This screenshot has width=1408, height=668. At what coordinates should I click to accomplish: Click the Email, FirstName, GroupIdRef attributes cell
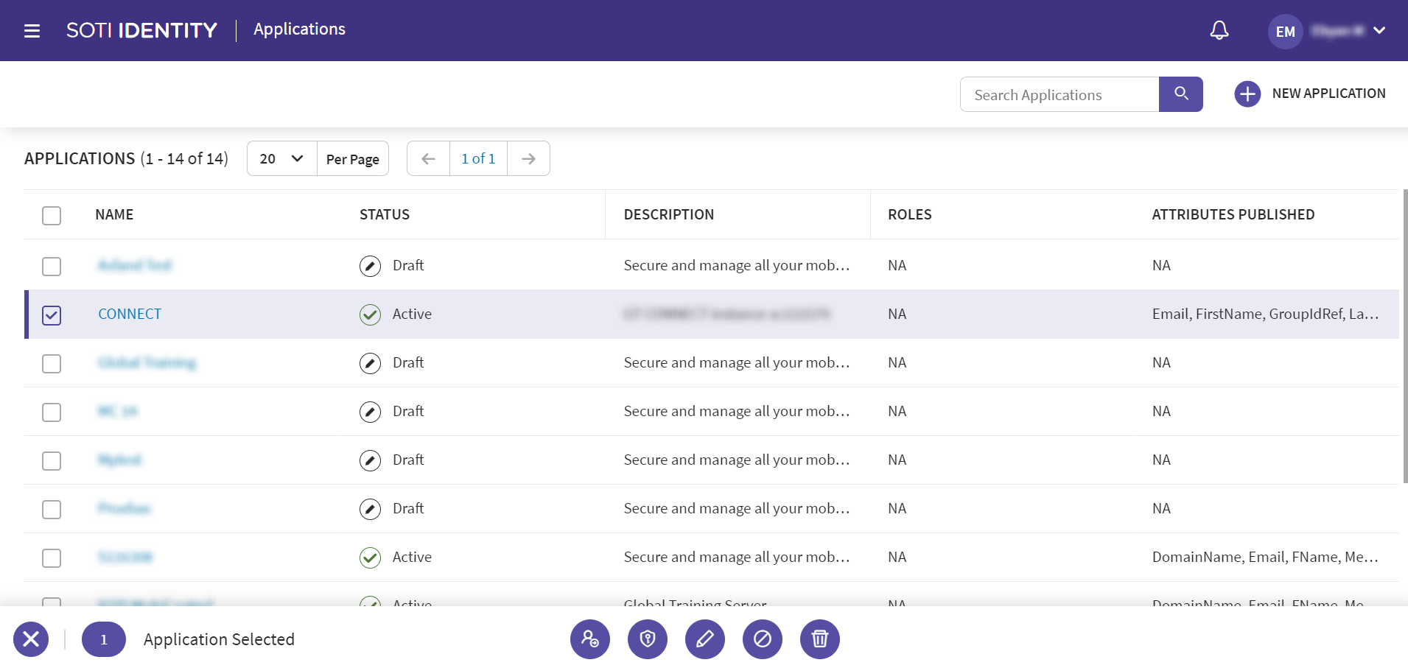pyautogui.click(x=1265, y=314)
